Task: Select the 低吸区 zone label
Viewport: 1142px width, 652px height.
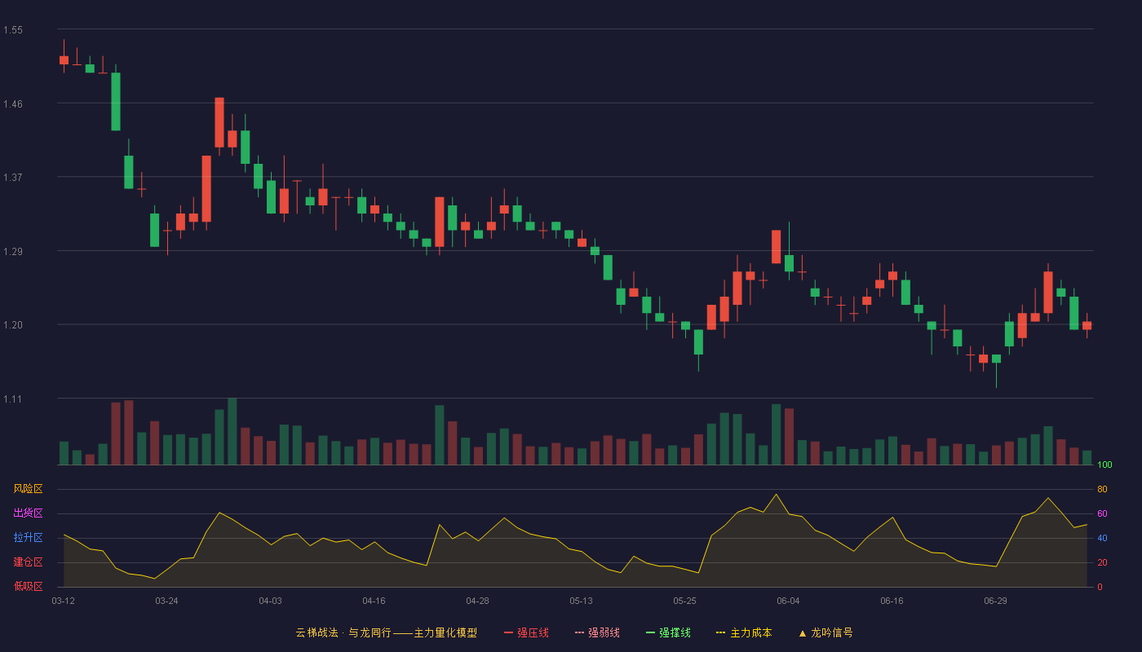Action: click(28, 586)
